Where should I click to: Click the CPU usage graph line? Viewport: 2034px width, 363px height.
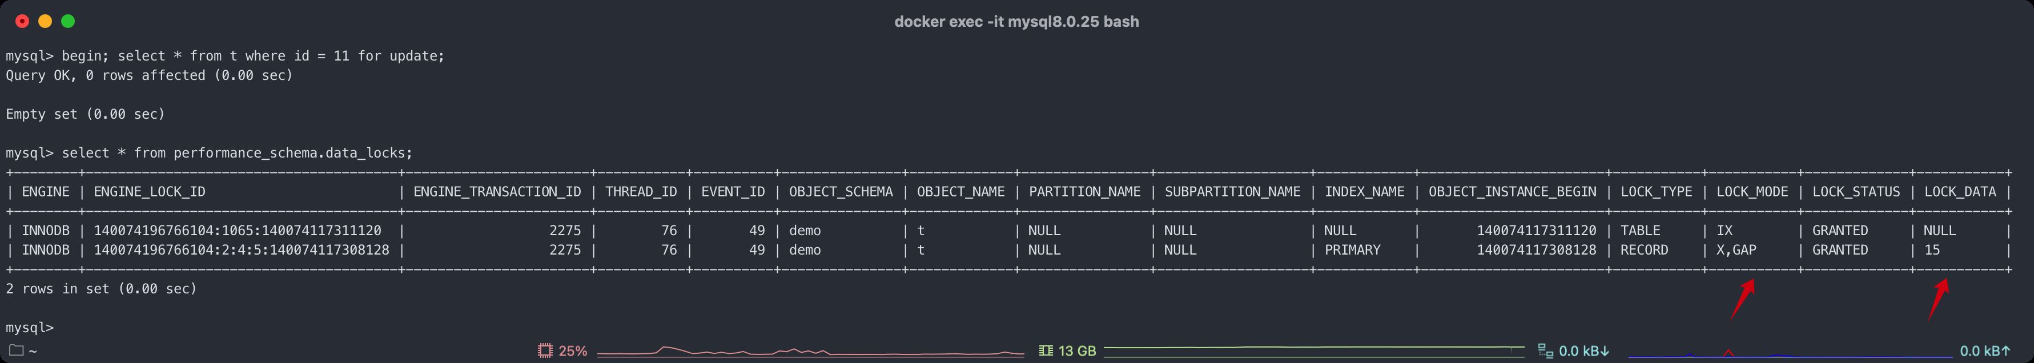coord(809,351)
